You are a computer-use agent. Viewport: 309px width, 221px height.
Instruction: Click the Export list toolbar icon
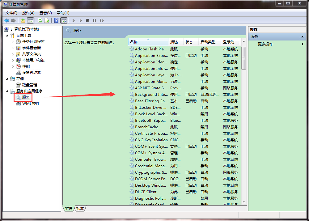click(47, 21)
